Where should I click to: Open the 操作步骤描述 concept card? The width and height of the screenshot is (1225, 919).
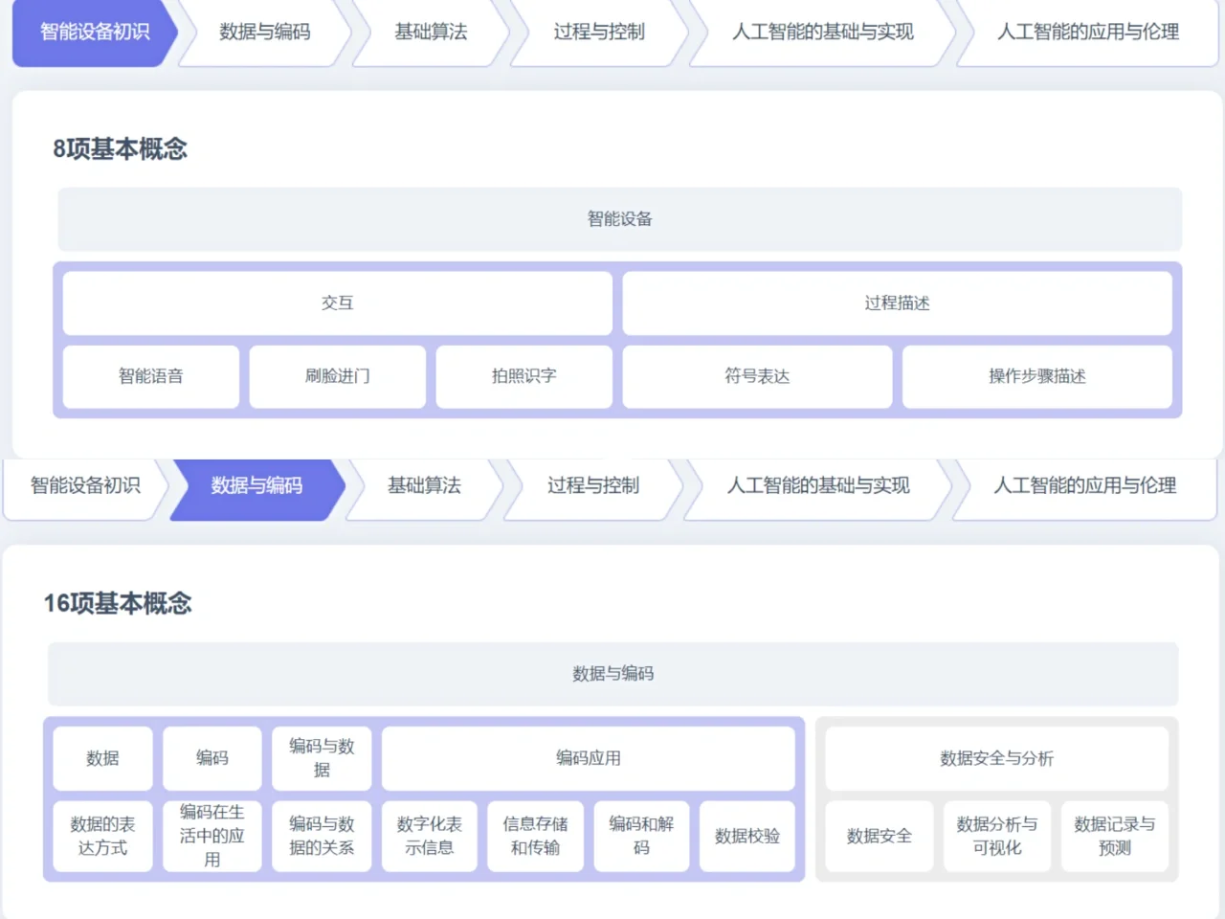coord(1037,376)
